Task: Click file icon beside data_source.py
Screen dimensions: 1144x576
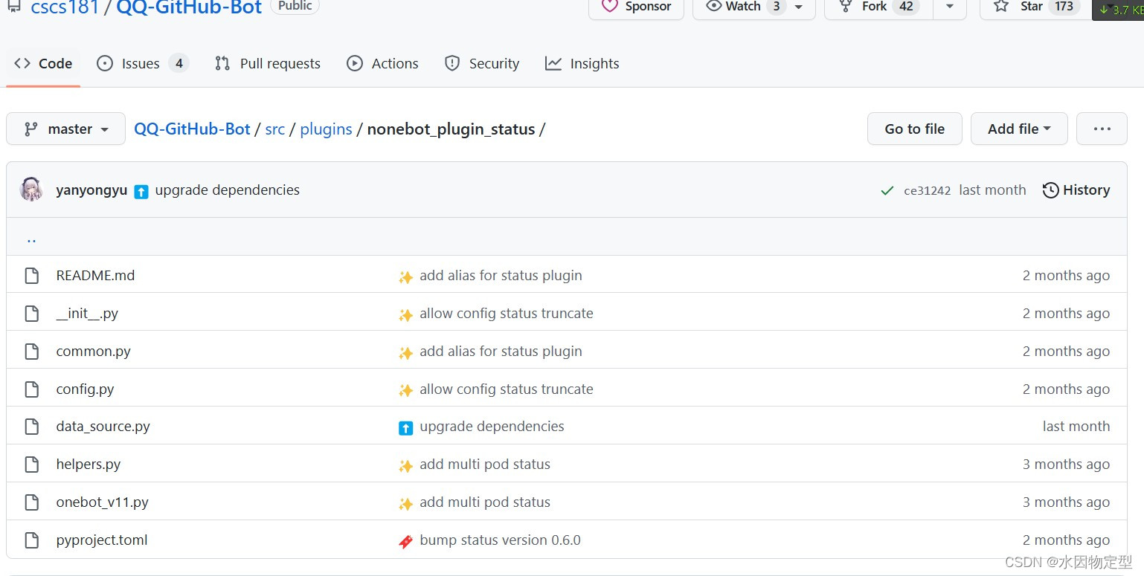Action: tap(31, 427)
